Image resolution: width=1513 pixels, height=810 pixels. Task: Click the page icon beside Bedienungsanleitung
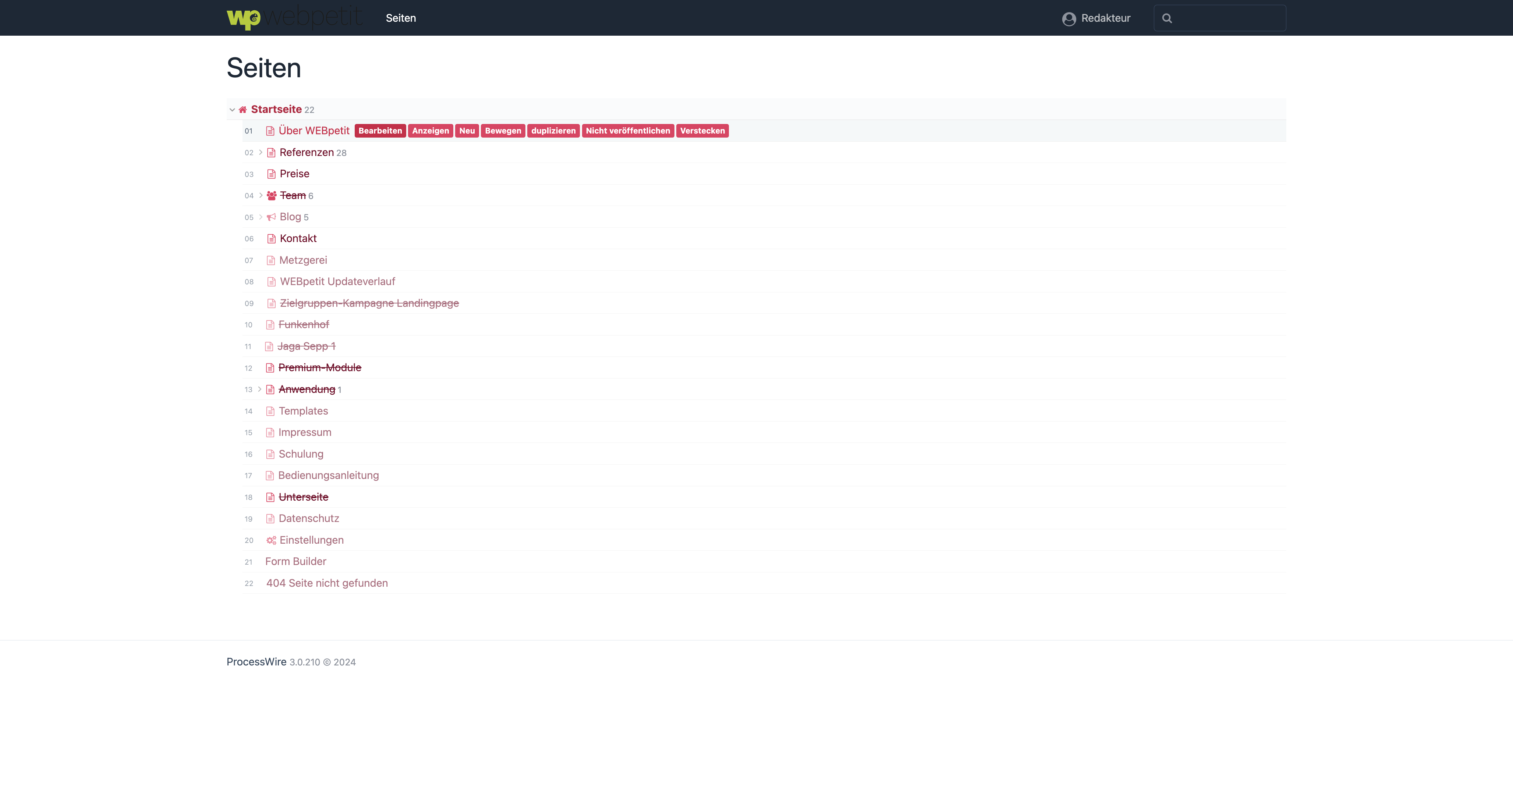(x=270, y=476)
